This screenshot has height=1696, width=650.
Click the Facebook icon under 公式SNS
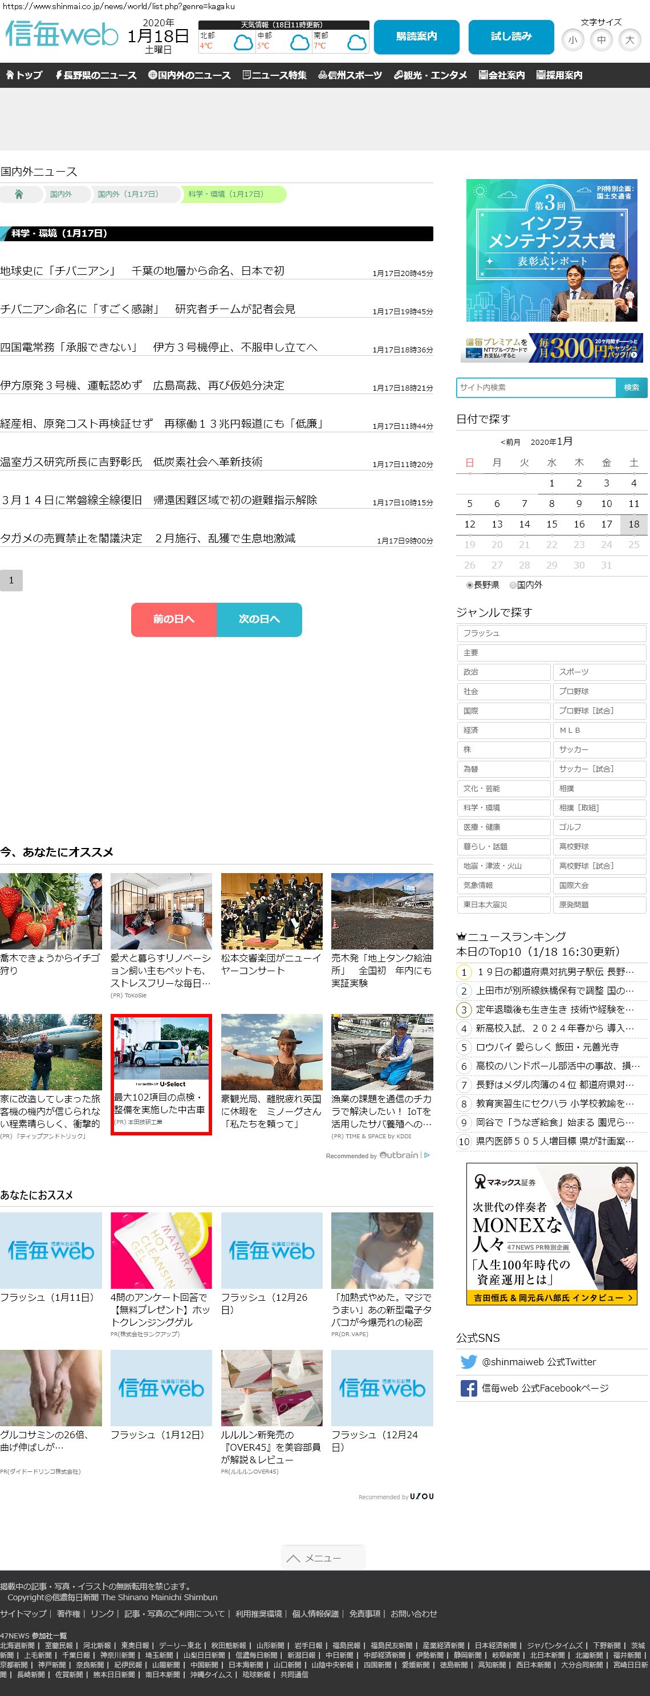[468, 1388]
